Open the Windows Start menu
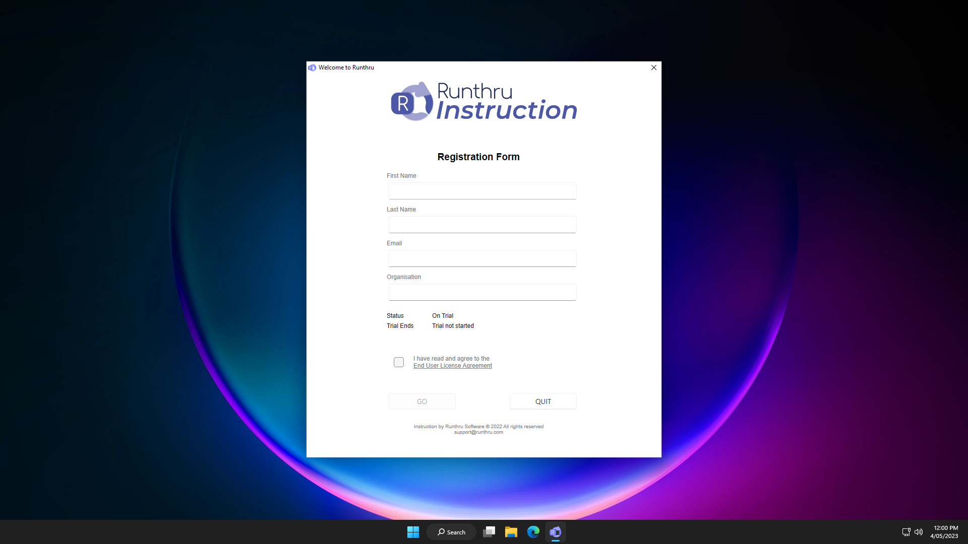The height and width of the screenshot is (544, 968). (x=413, y=532)
